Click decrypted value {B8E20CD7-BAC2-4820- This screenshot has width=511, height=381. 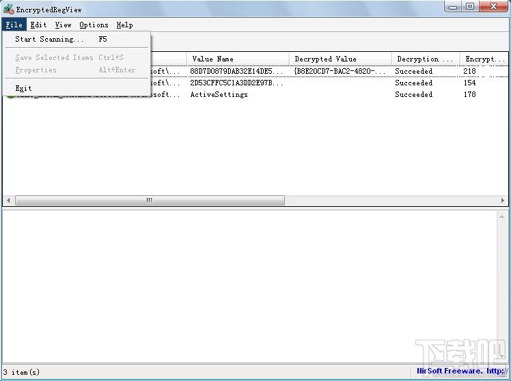340,71
